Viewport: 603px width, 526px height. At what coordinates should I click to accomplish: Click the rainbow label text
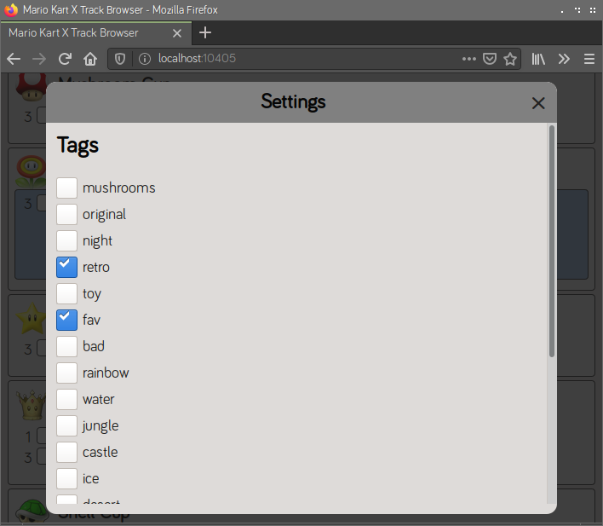[x=106, y=373]
